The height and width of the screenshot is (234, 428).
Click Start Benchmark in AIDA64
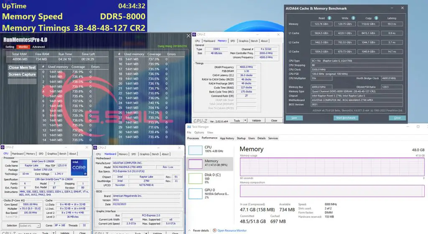(x=346, y=118)
